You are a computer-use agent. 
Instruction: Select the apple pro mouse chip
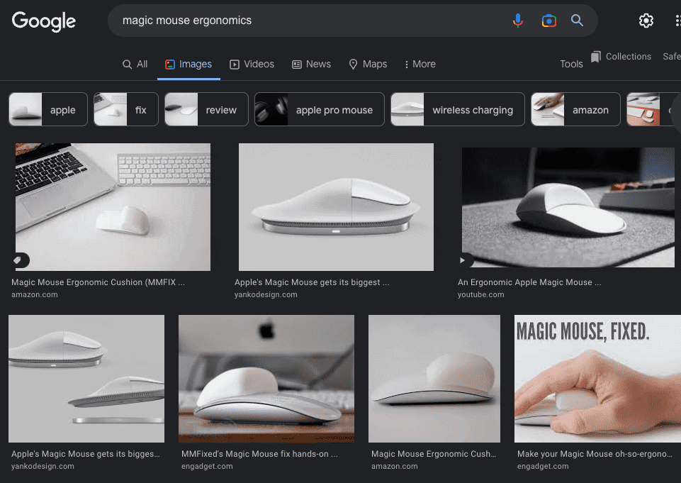pos(319,109)
